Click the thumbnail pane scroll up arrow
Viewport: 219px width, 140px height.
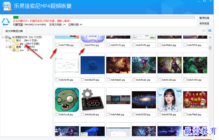tap(210, 37)
